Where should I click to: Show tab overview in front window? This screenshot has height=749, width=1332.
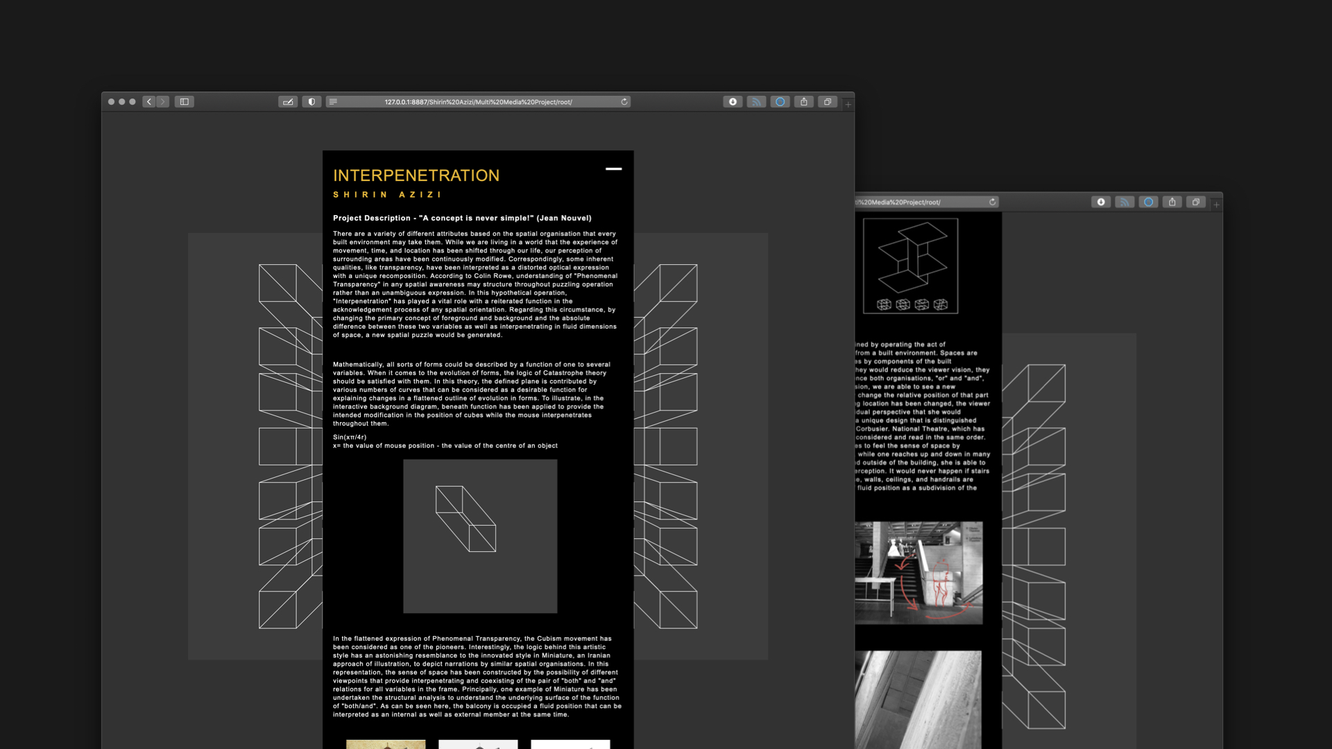tap(828, 102)
